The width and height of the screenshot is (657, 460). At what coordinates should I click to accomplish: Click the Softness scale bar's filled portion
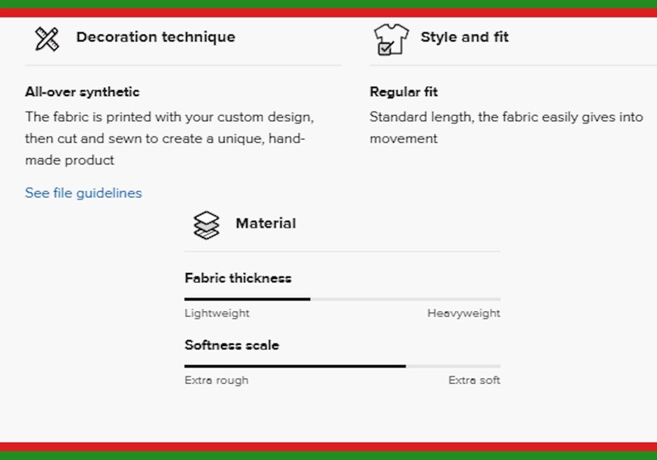point(295,367)
